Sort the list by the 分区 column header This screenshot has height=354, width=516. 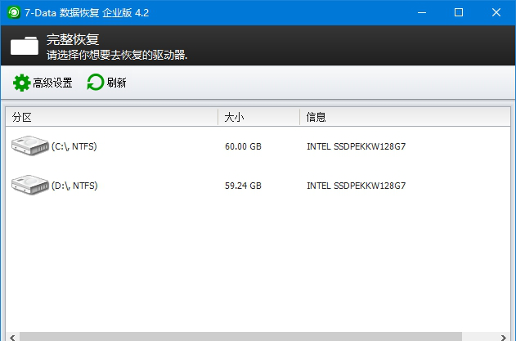pos(111,117)
